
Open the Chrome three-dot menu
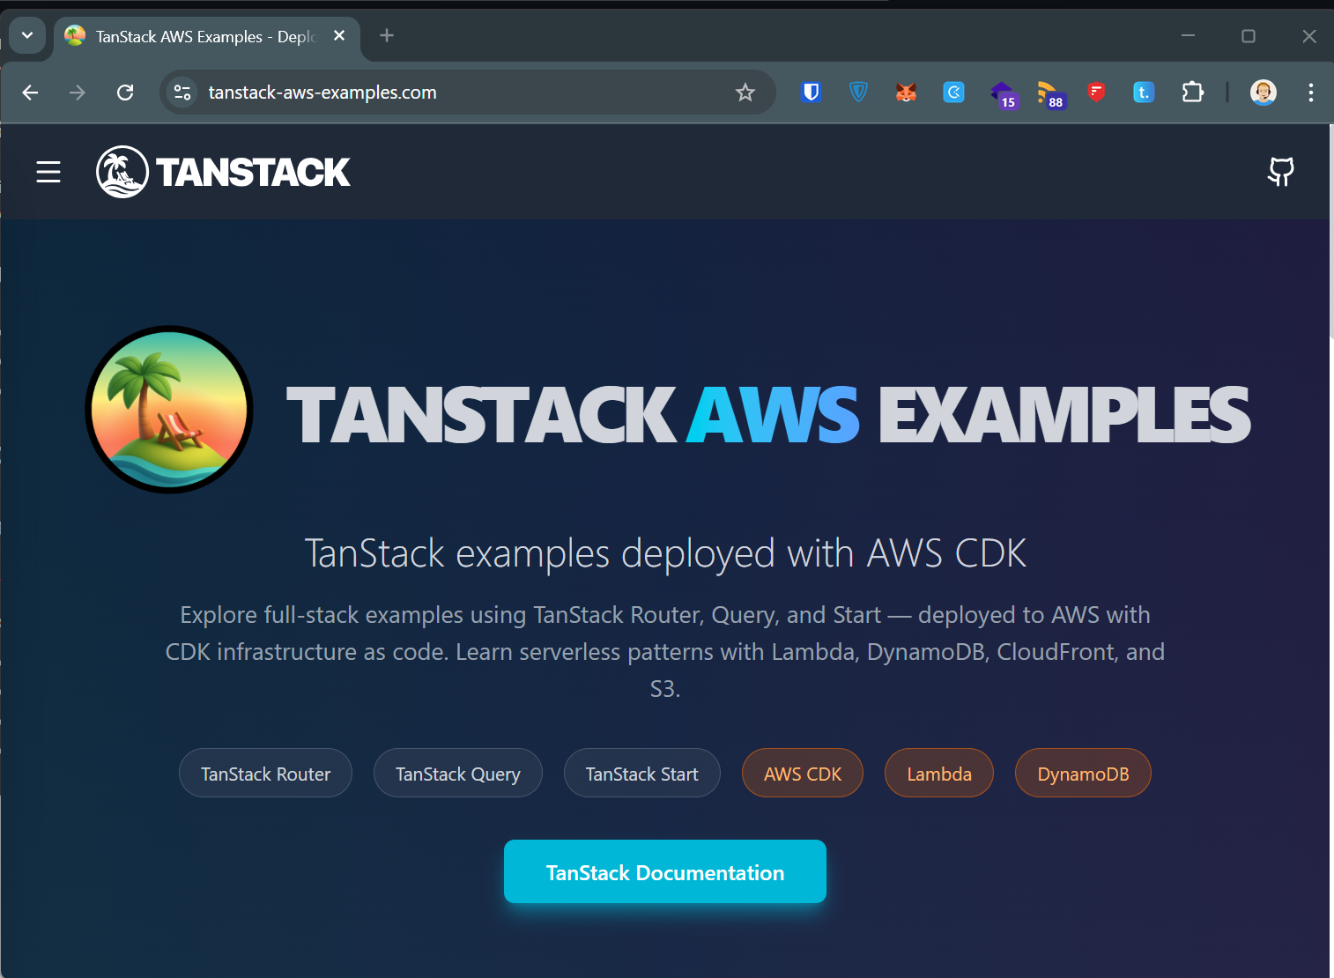pos(1311,93)
